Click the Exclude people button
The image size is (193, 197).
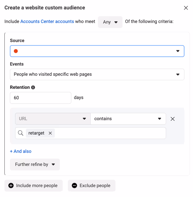point(92,186)
